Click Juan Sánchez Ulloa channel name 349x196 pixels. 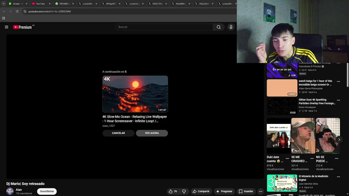(308, 184)
